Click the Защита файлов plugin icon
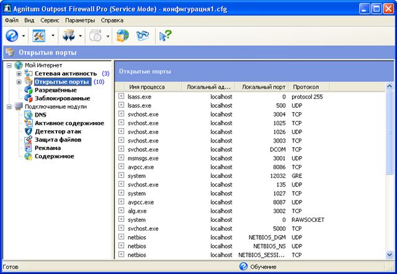The width and height of the screenshot is (397, 274). click(29, 139)
